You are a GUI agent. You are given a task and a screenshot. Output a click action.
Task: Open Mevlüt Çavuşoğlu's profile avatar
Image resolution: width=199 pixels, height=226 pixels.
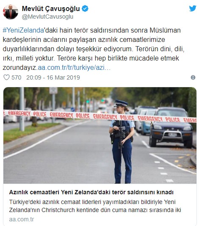tap(11, 12)
